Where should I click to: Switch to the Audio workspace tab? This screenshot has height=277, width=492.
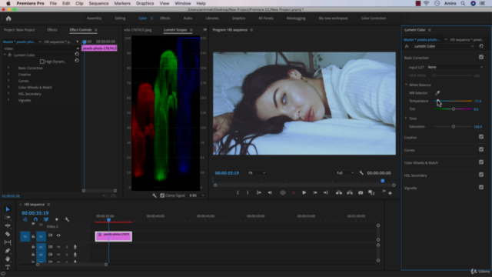click(188, 18)
